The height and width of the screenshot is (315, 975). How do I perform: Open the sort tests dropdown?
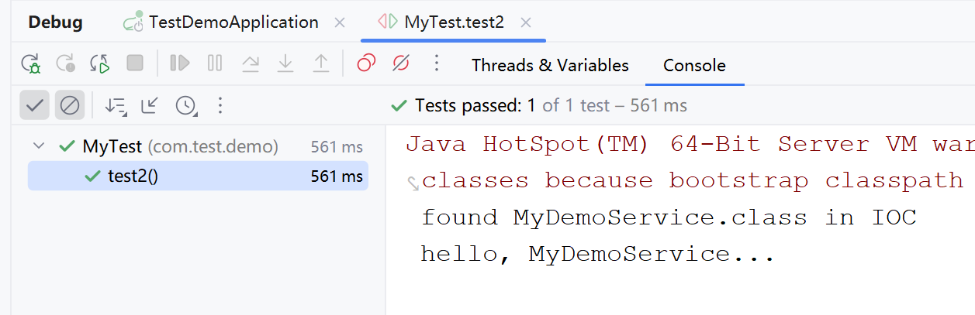[116, 105]
